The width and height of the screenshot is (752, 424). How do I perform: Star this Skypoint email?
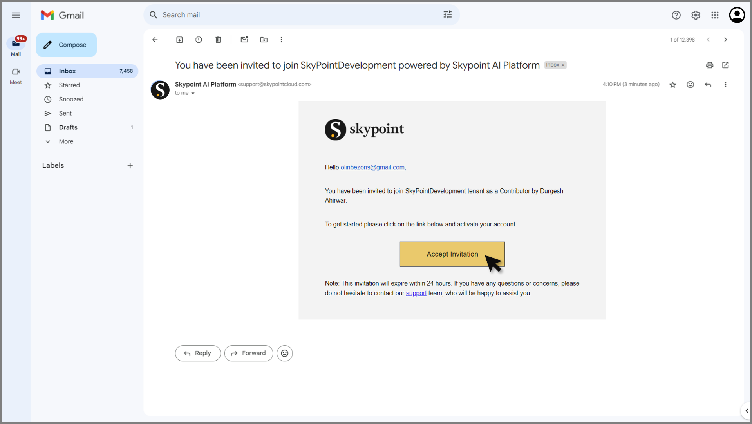pyautogui.click(x=673, y=85)
